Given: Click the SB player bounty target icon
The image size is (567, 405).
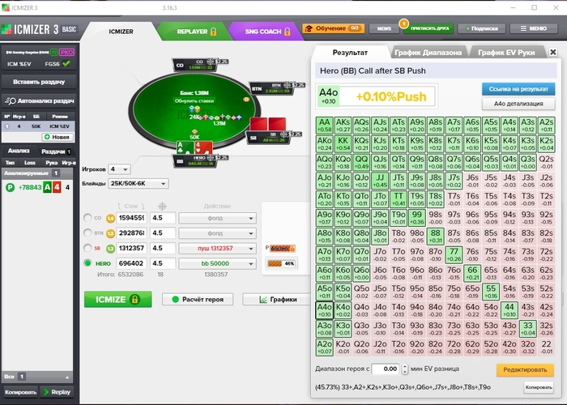Looking at the screenshot, I should pos(283,134).
